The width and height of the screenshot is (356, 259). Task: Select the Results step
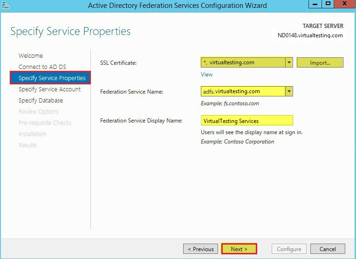(x=27, y=145)
